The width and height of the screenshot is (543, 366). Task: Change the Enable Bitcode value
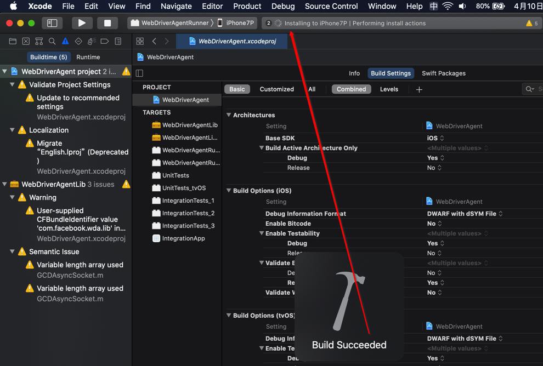pos(434,224)
